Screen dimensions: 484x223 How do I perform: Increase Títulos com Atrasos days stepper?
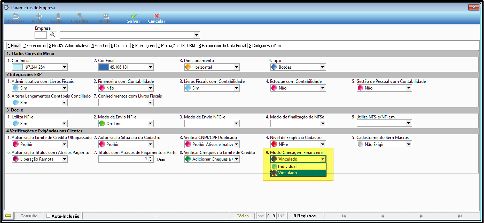pos(151,157)
